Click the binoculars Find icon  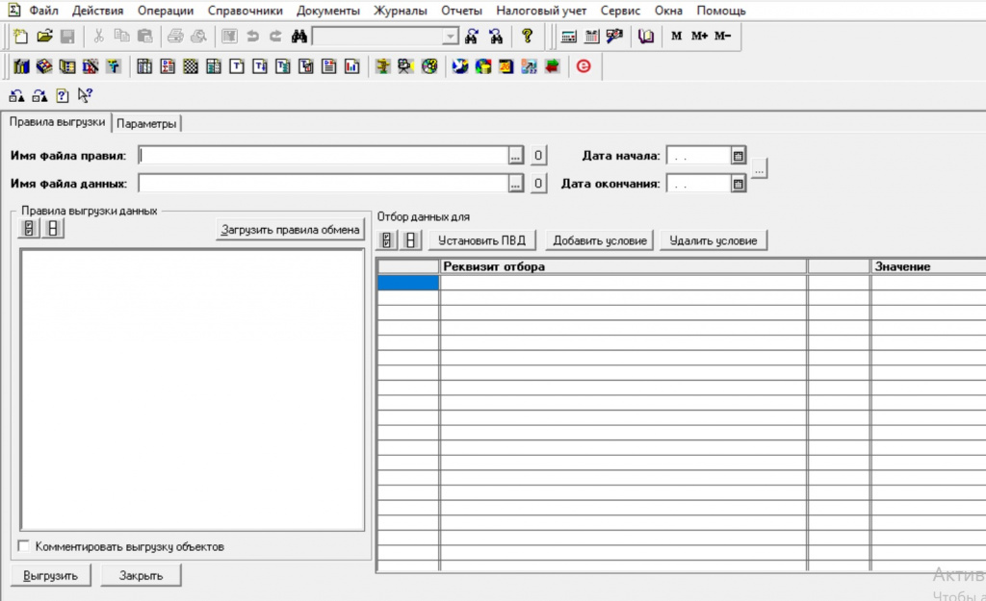[x=299, y=37]
